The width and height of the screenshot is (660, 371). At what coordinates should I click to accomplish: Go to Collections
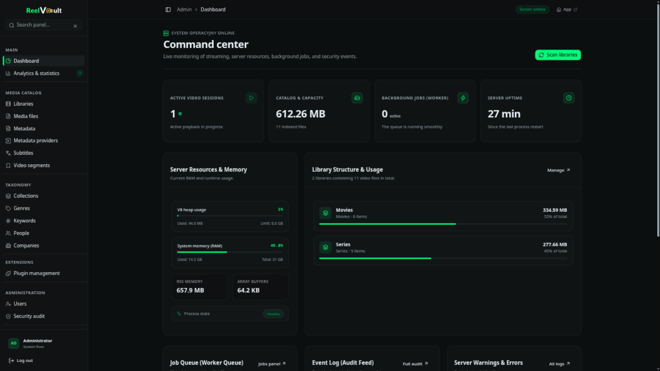click(44, 196)
